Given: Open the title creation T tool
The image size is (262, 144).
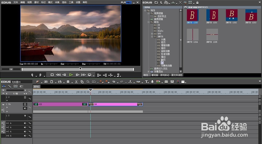Looking at the screenshot, I should coord(146,82).
